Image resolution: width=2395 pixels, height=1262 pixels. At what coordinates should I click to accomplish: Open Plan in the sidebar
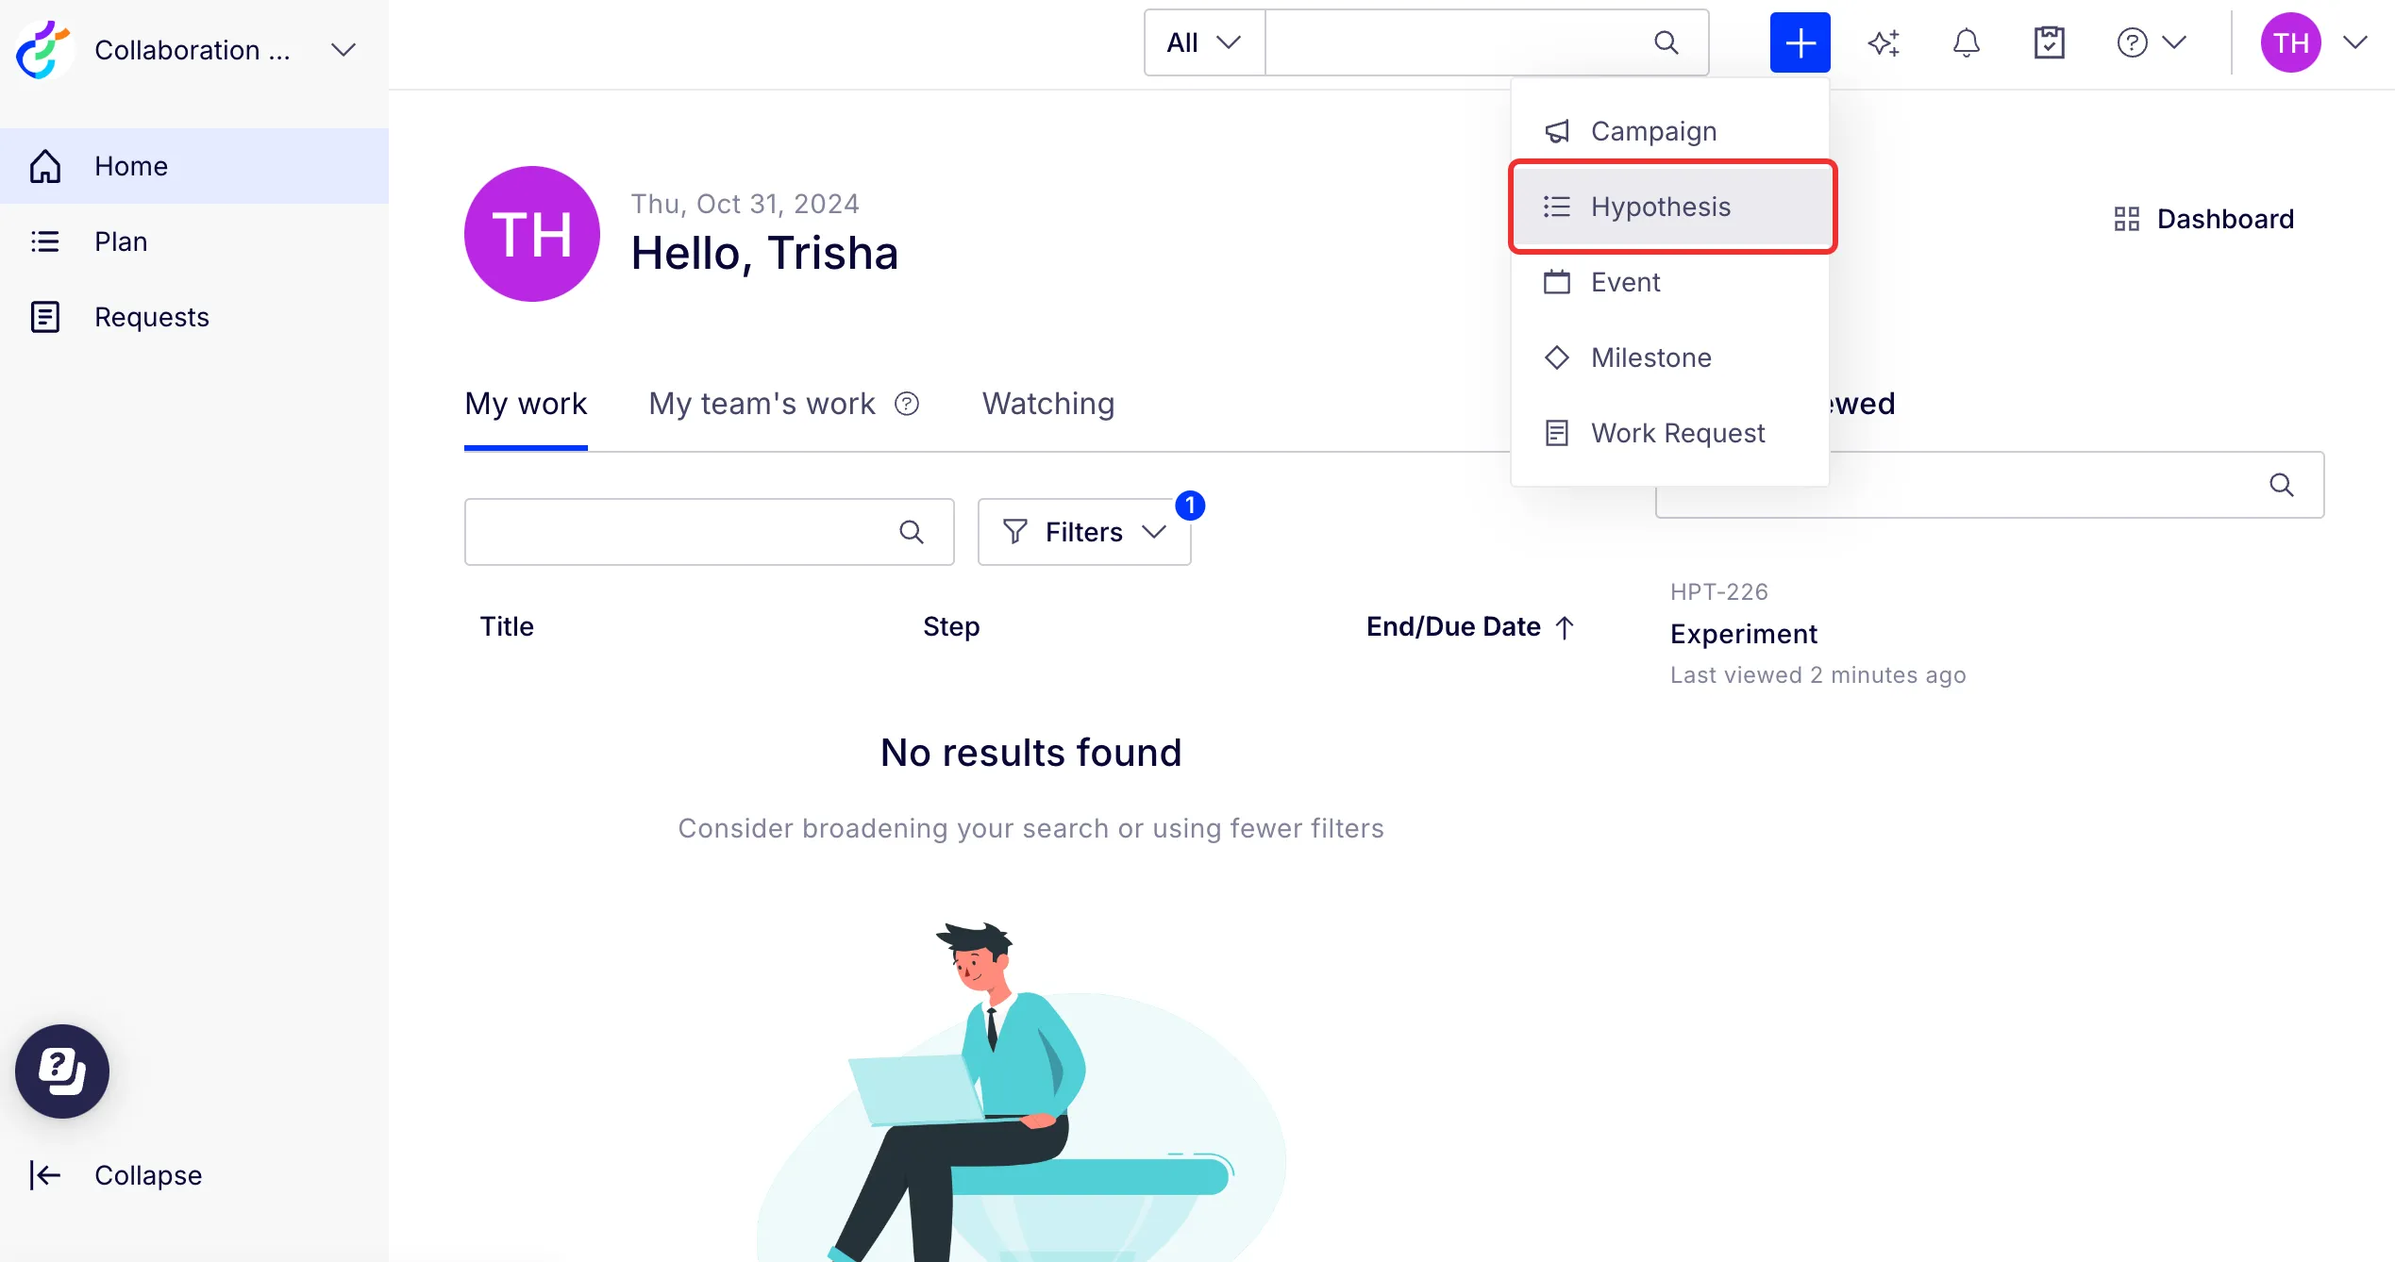coord(194,241)
